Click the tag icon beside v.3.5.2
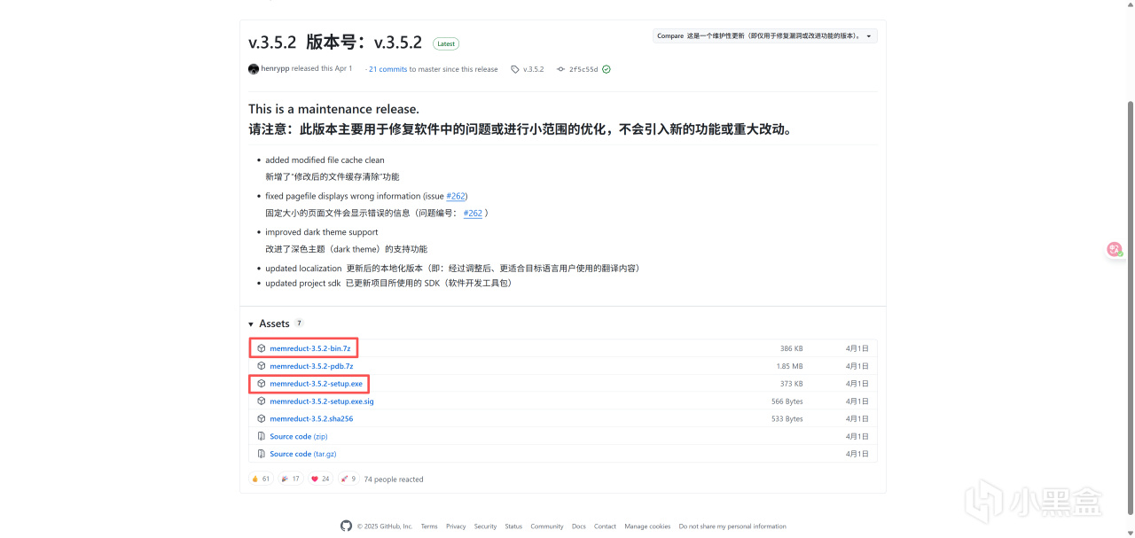The image size is (1135, 538). 515,69
